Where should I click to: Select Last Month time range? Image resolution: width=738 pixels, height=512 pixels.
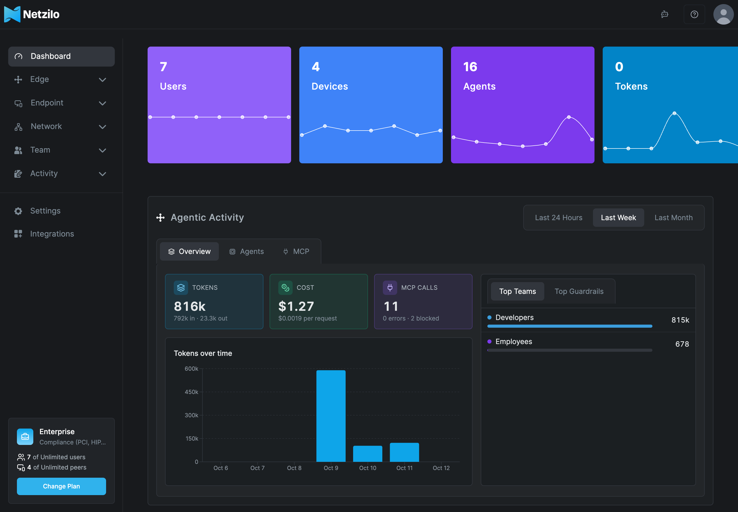[x=673, y=218]
